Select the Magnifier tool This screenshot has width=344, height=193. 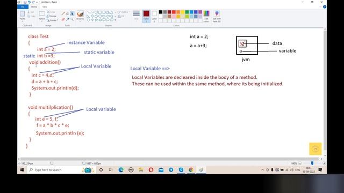click(72, 19)
